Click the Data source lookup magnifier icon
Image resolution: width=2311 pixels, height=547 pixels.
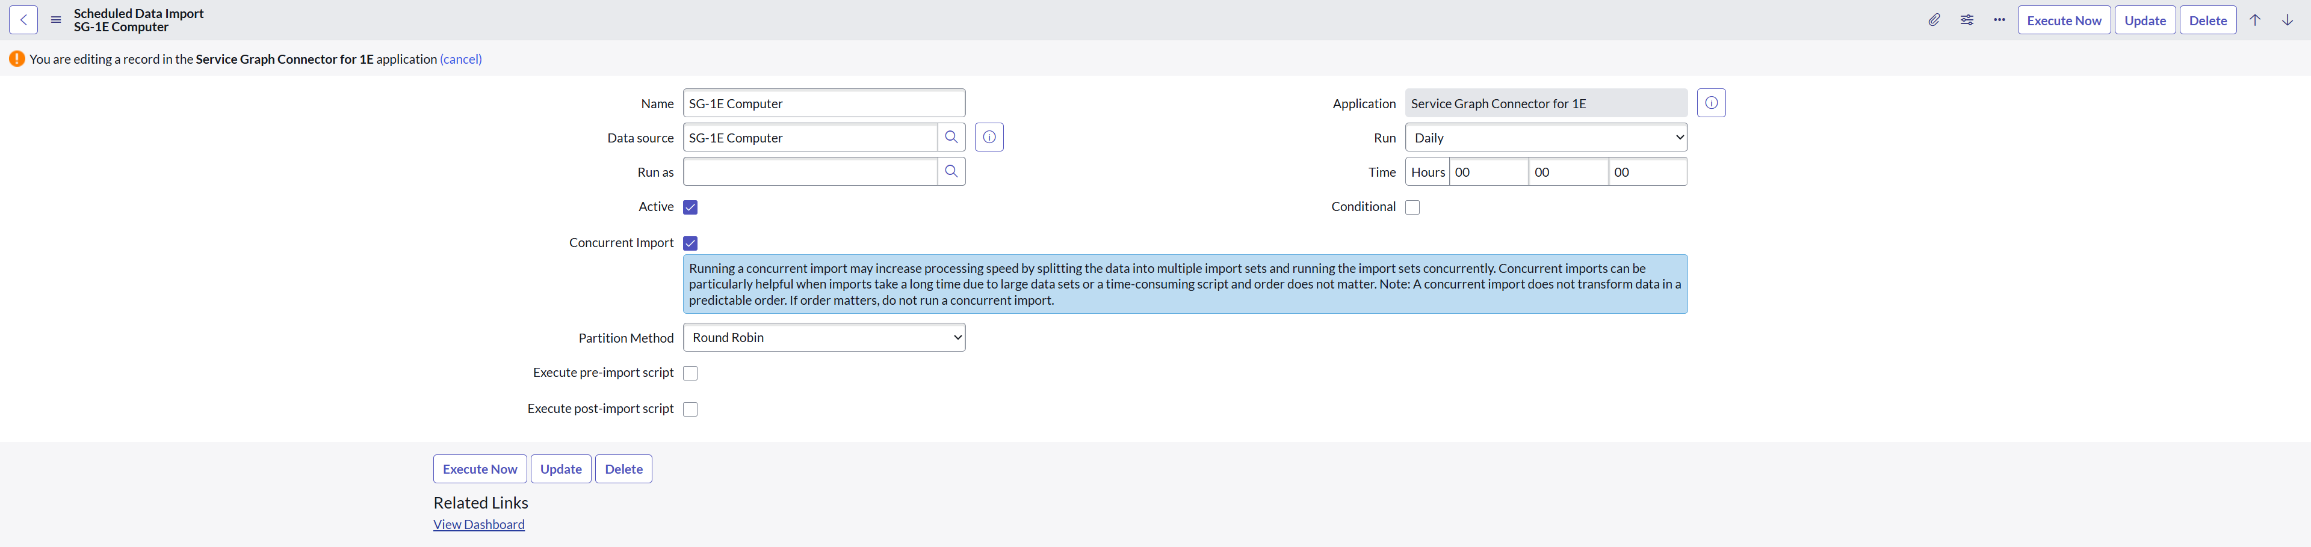point(951,137)
